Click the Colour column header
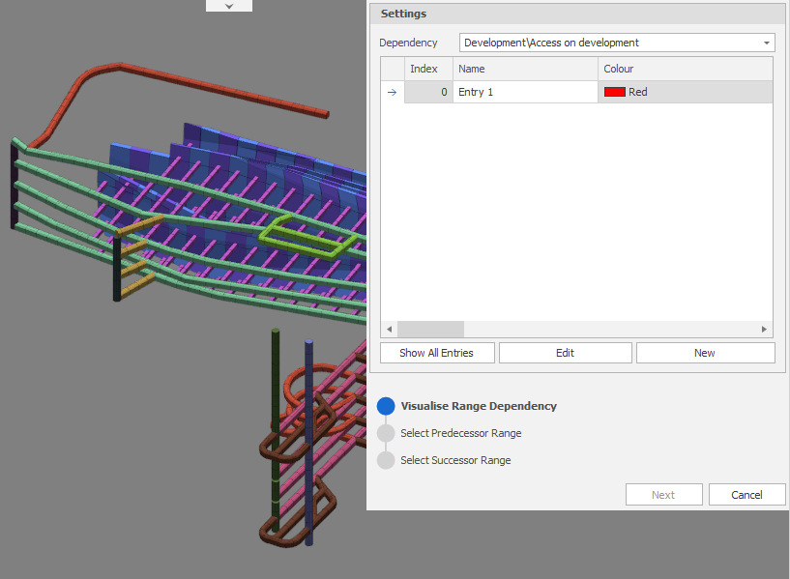The image size is (790, 579). click(x=684, y=69)
